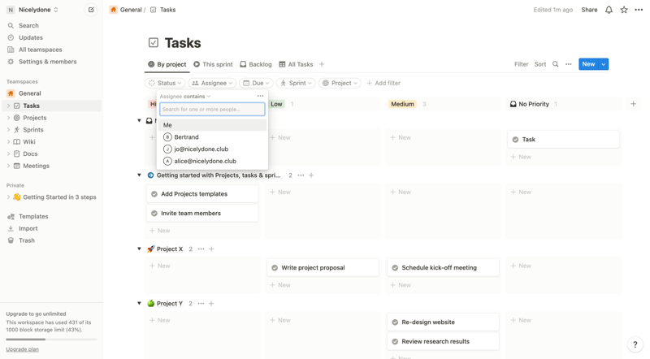Add task to Getting started project group
Viewport: 650px width, 359px height.
[311, 175]
